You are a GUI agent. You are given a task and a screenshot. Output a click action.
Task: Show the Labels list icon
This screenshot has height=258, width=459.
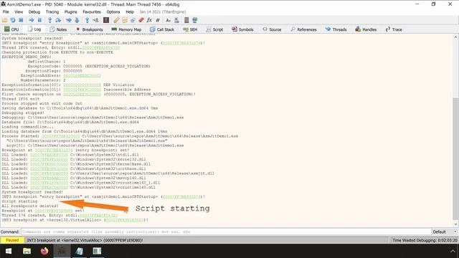133,20
